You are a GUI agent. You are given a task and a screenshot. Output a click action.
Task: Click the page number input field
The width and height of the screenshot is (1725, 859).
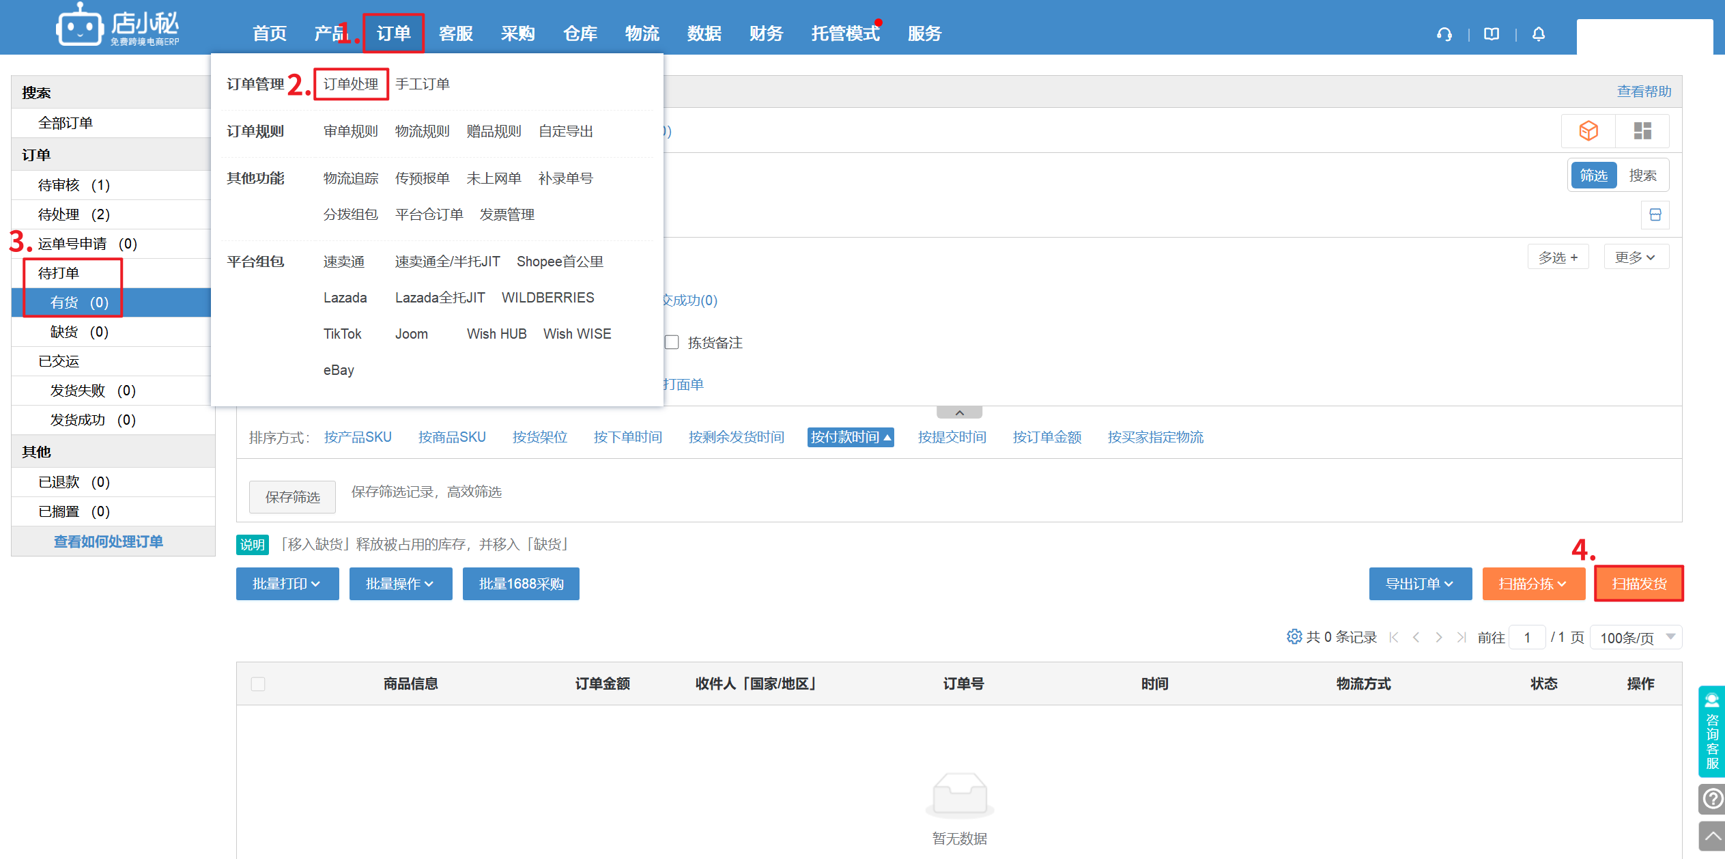(1526, 637)
